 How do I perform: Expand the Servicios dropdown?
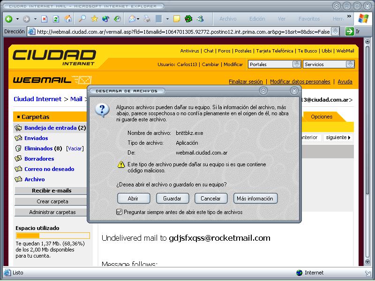(x=350, y=64)
